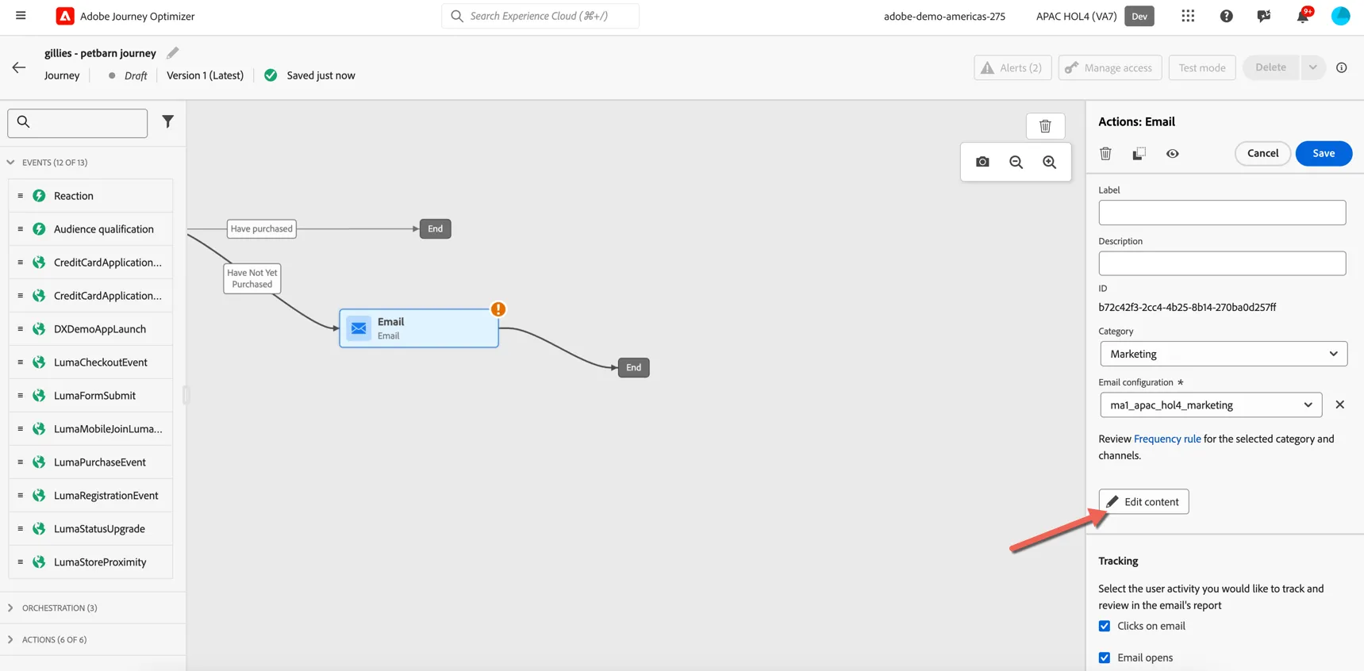Delete selected activity from canvas toolbar

pos(1045,126)
